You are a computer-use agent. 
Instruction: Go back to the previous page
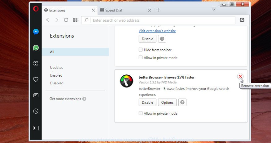click(47, 20)
